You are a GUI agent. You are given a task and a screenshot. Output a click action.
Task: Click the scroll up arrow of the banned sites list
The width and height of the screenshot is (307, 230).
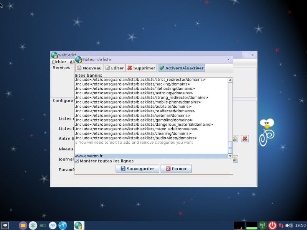[230, 80]
